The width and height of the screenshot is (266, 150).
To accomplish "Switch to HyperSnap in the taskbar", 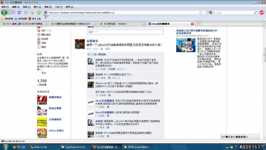I will tap(75, 147).
